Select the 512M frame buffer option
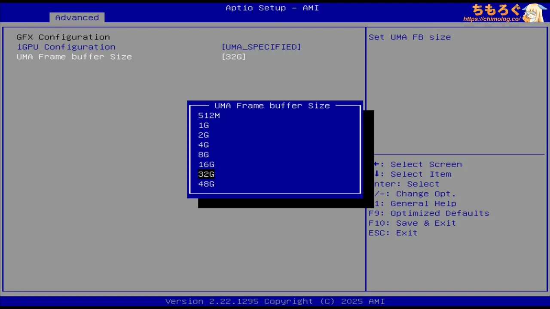The width and height of the screenshot is (550, 309). (209, 115)
